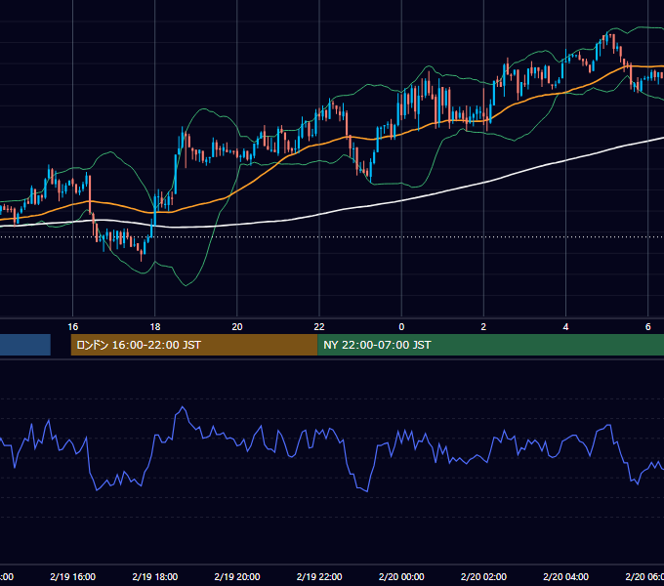Click the dotted horizontal price level line
664x586 pixels.
tap(332, 236)
